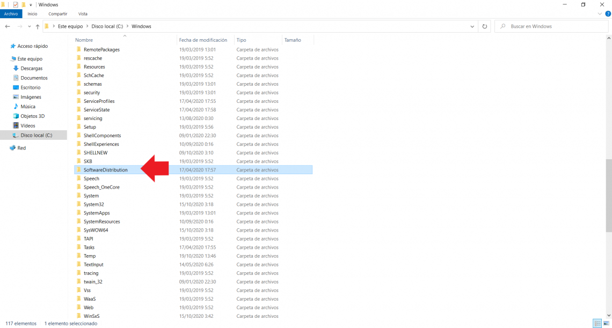Navigate to Este equipo via the breadcrumb link
This screenshot has height=328, width=612.
[x=70, y=26]
